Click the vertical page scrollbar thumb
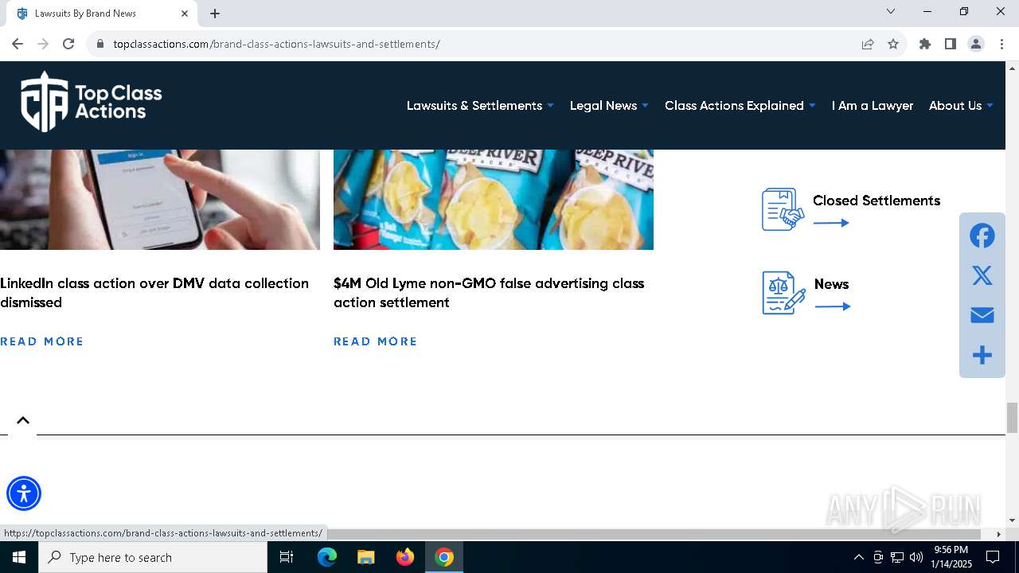1019x573 pixels. pyautogui.click(x=1012, y=418)
